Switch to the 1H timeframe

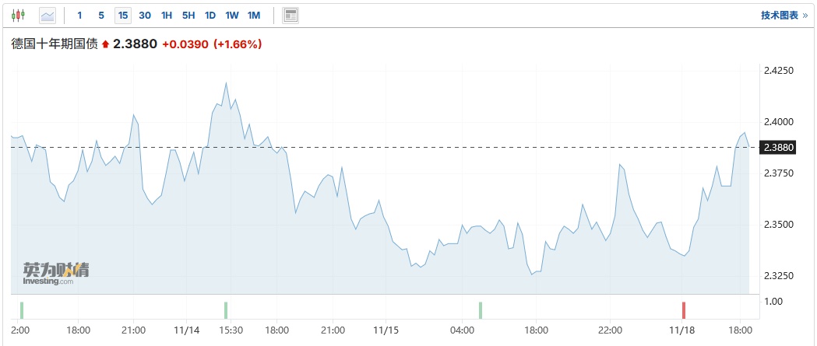[167, 15]
